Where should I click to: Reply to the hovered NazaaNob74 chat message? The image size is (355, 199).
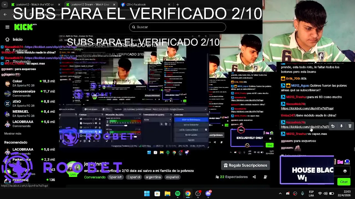click(x=333, y=126)
